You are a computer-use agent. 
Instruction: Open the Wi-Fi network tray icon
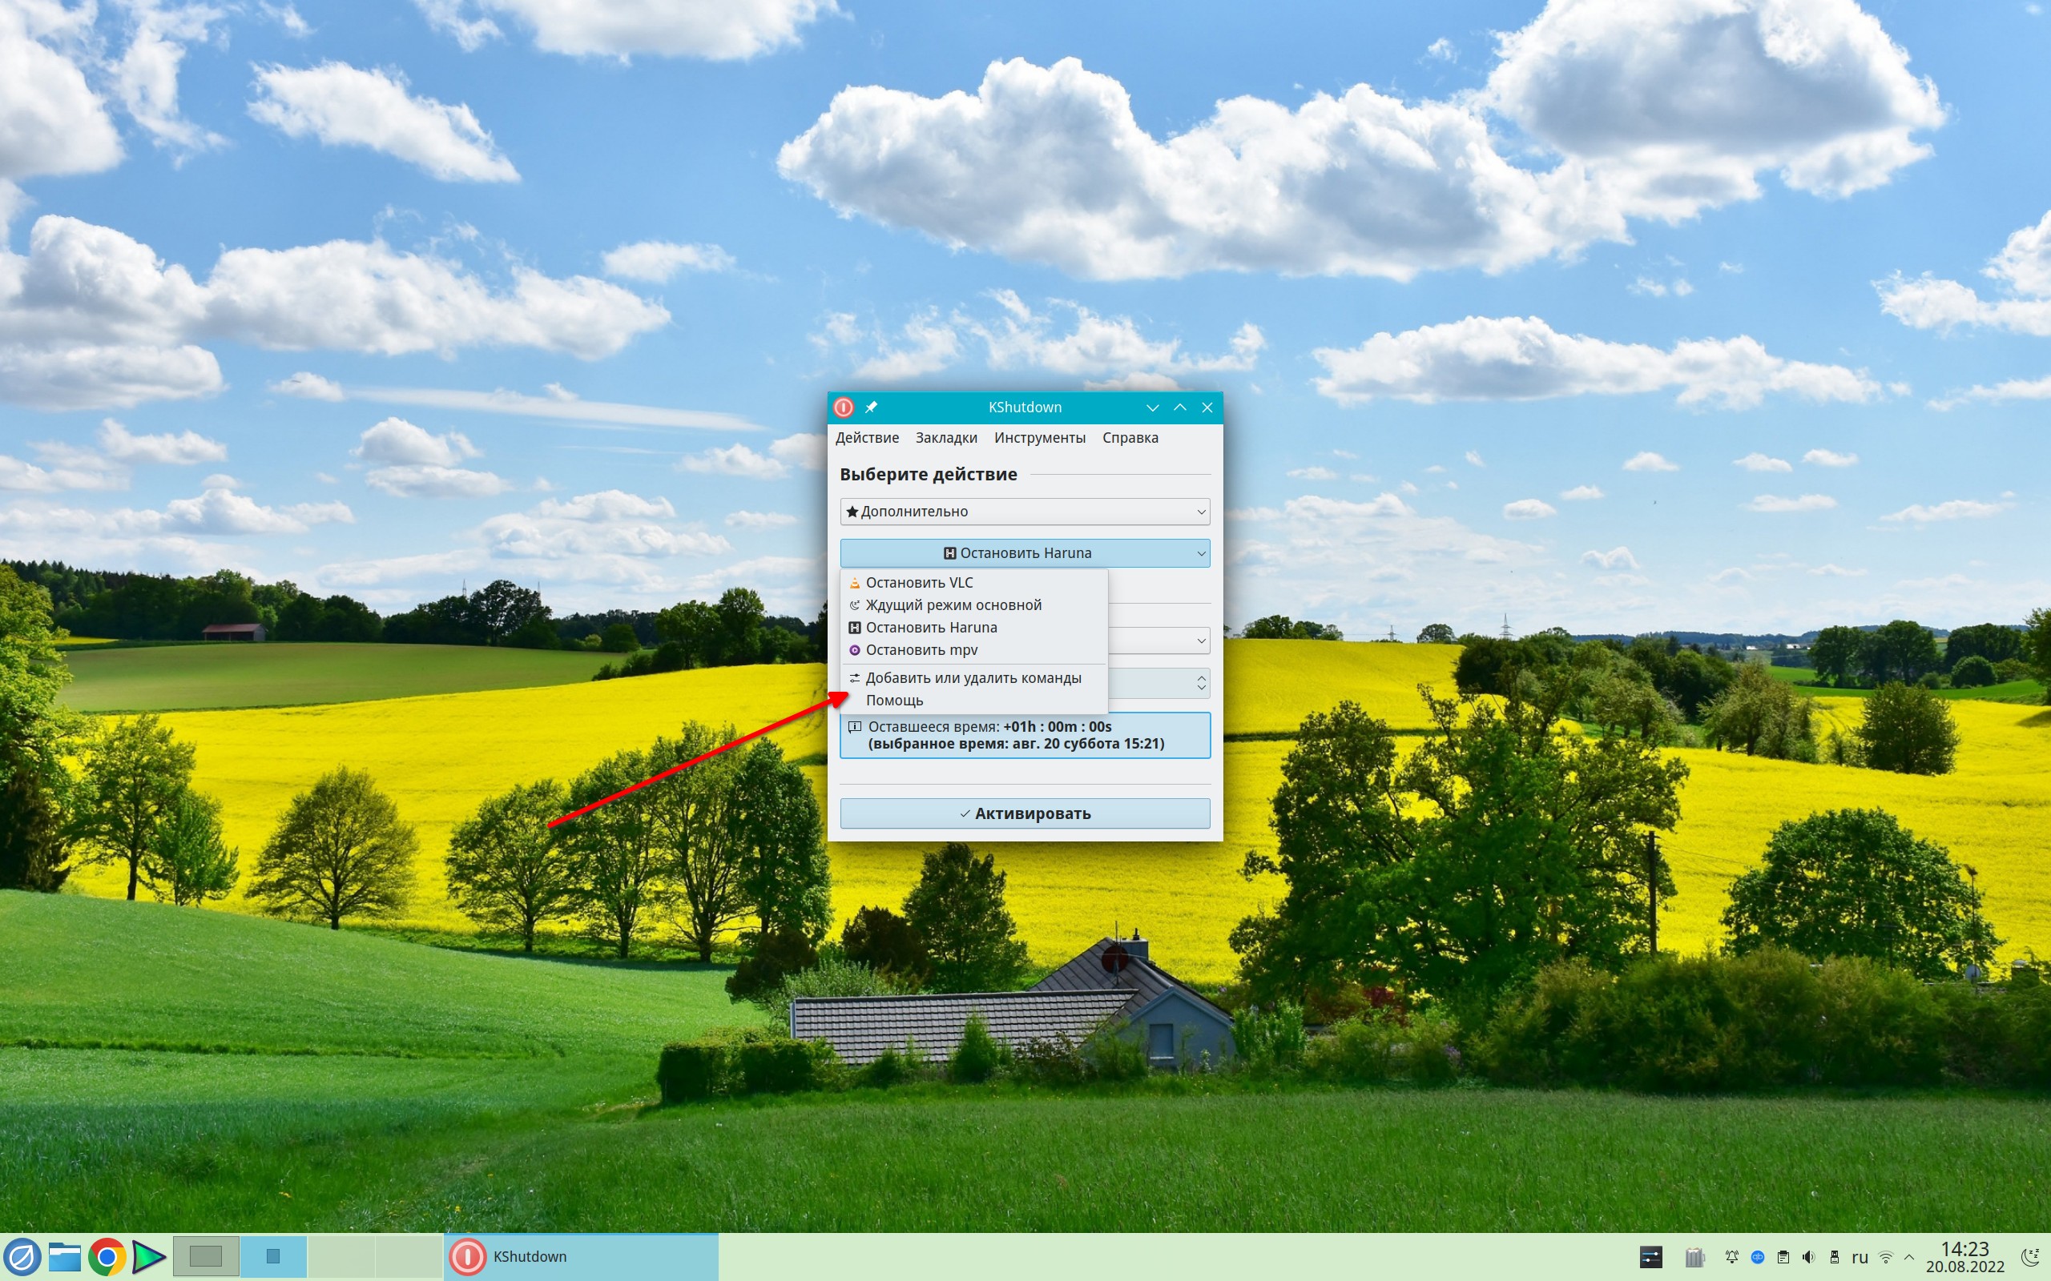pos(1886,1257)
